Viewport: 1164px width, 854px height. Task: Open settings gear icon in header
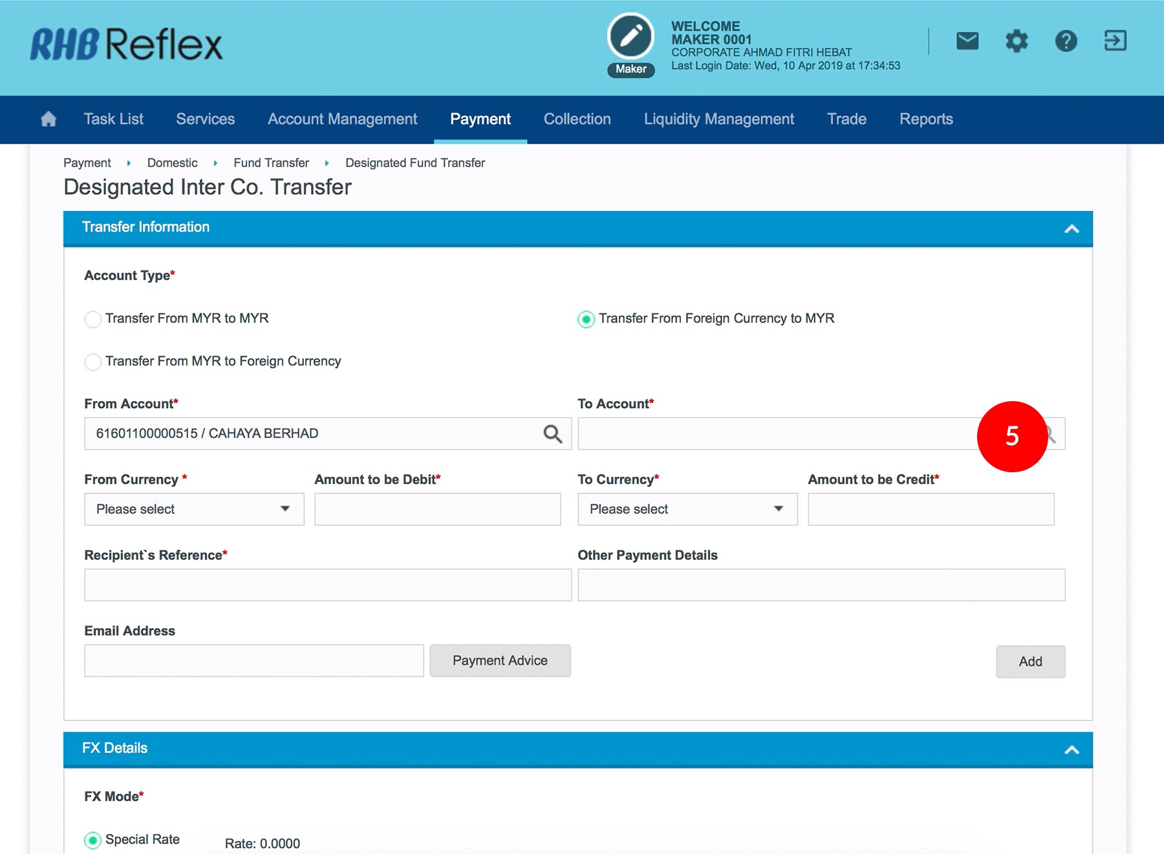point(1017,41)
